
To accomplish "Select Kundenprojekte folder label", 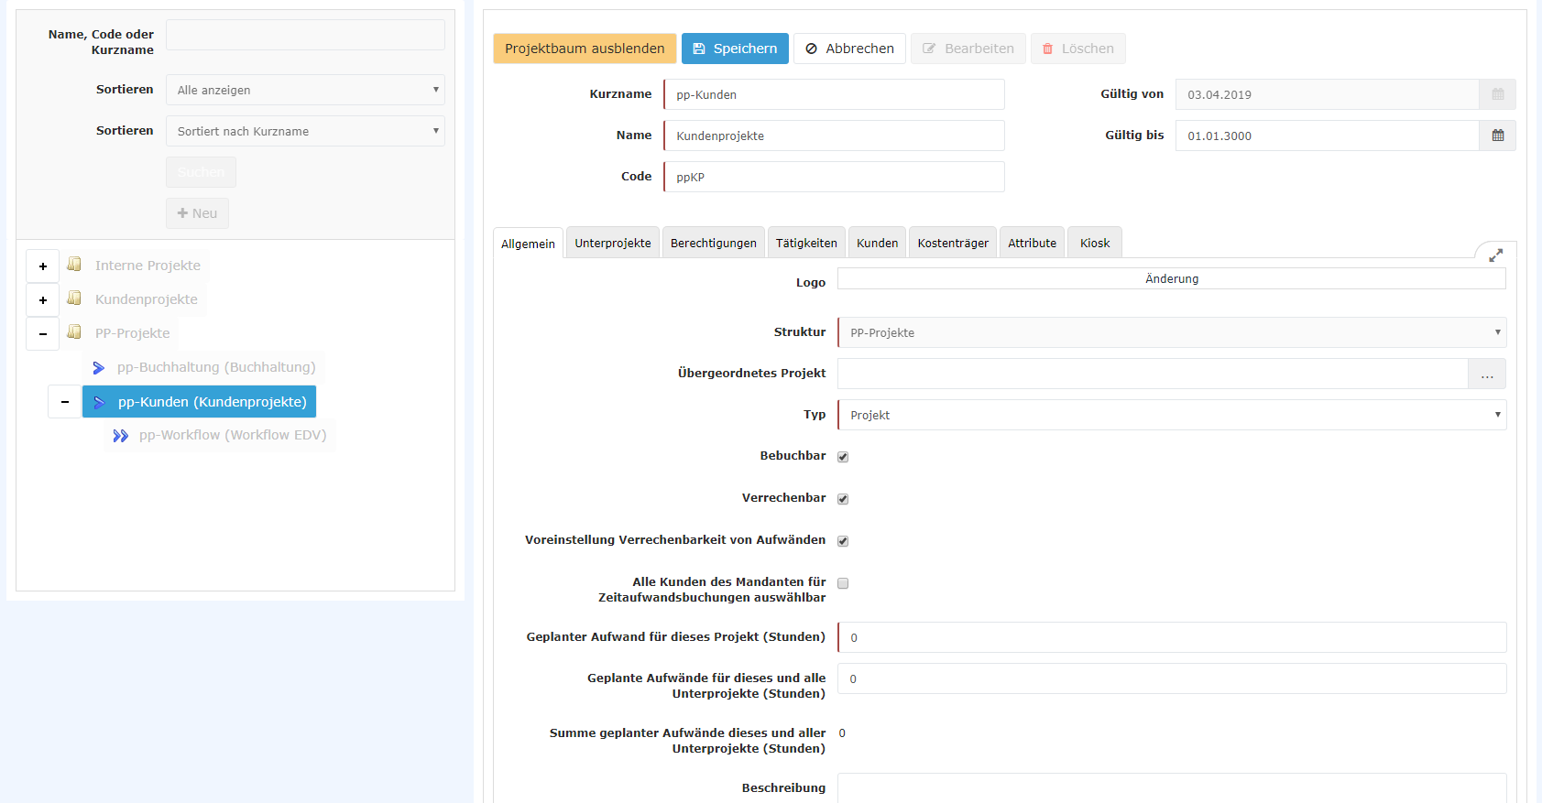I will pos(147,299).
